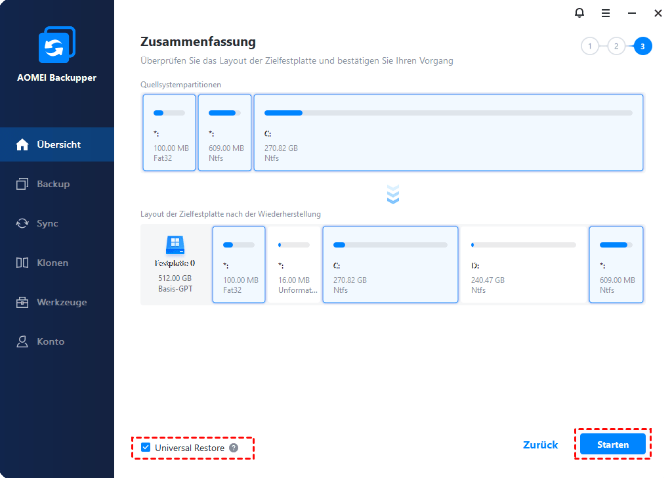This screenshot has height=478, width=672.
Task: Open the notification bell
Action: (579, 13)
